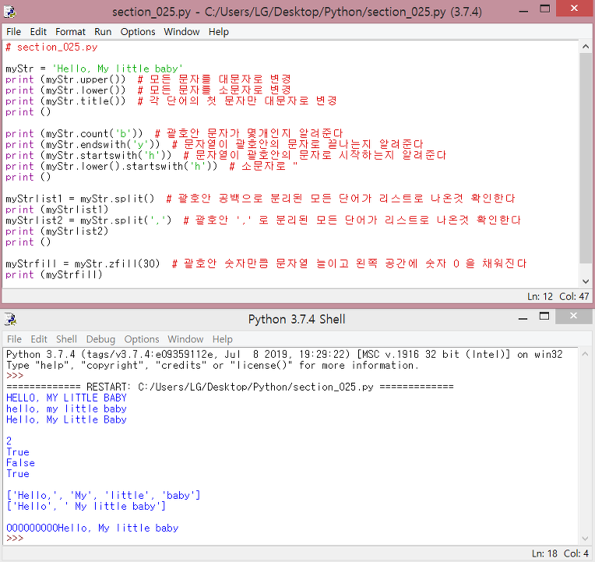Open the Format menu in the editor
The width and height of the screenshot is (595, 562).
pos(70,32)
